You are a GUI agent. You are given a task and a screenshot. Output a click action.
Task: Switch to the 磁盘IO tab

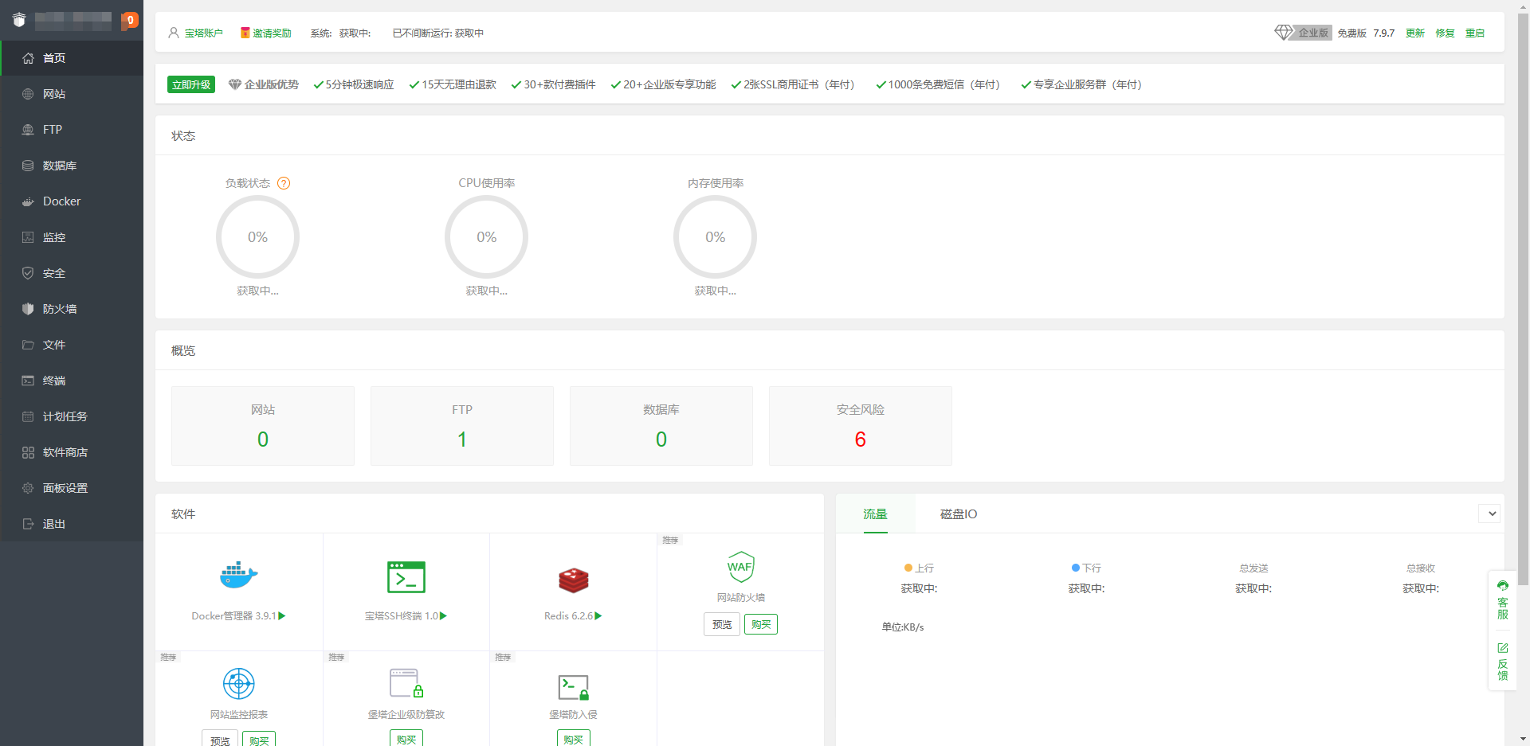click(x=958, y=514)
